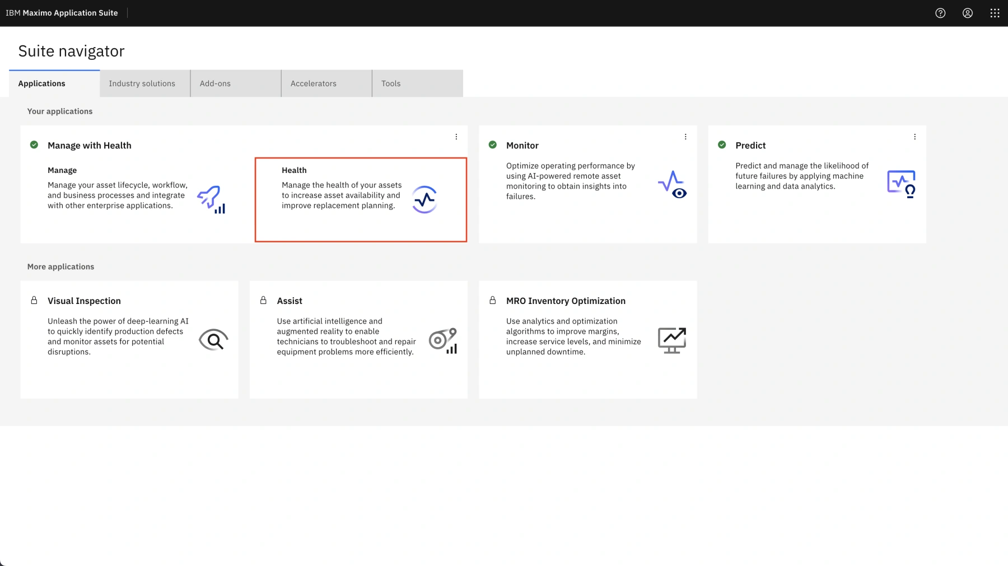
Task: Switch to the Tools tab
Action: [x=418, y=83]
